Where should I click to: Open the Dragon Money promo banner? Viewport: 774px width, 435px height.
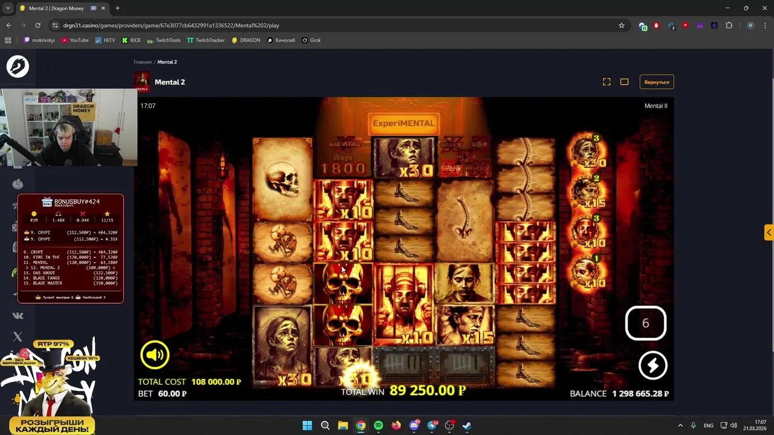(51, 385)
